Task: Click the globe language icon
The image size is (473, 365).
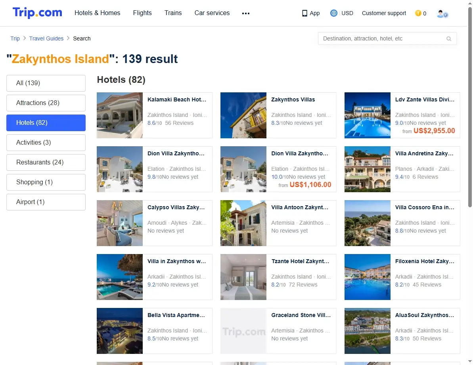Action: point(333,13)
